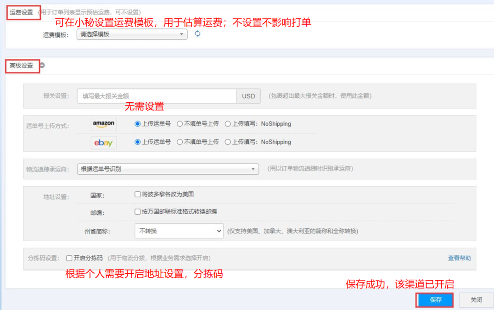Click the 保存 button
This screenshot has width=494, height=310.
[435, 300]
